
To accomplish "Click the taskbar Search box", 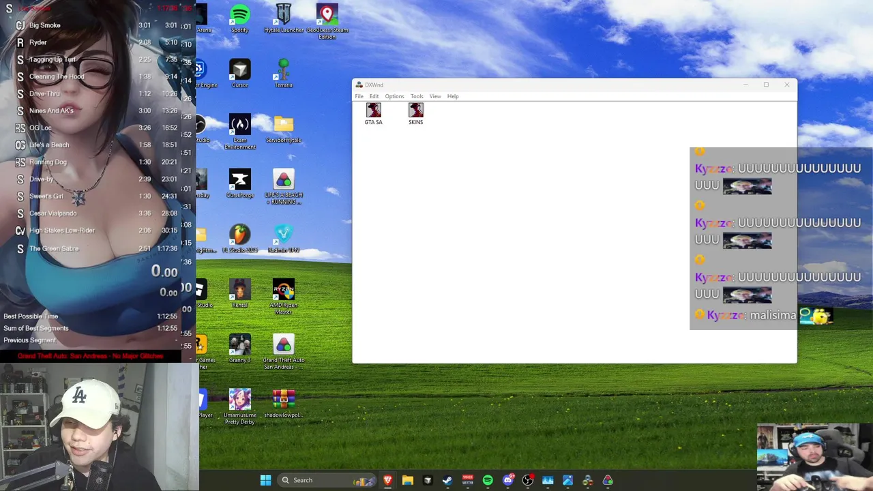I will (x=327, y=480).
